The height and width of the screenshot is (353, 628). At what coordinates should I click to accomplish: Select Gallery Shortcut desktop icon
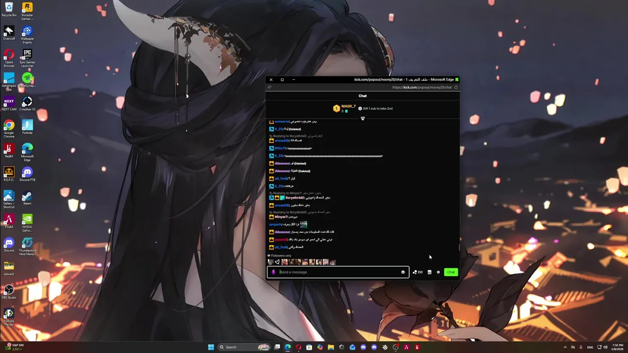coord(9,200)
